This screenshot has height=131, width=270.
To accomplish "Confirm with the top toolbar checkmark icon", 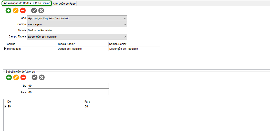I will [34, 11].
